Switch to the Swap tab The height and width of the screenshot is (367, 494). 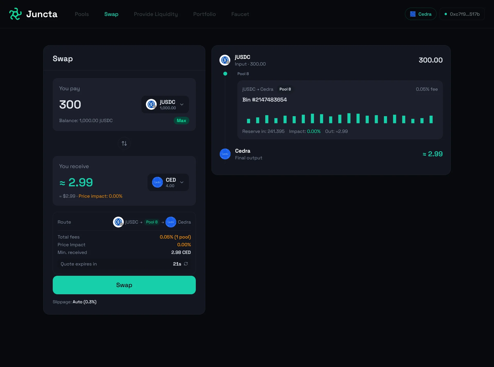pyautogui.click(x=111, y=14)
